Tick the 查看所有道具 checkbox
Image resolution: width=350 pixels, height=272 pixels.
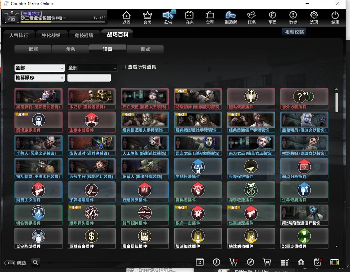[x=124, y=67]
